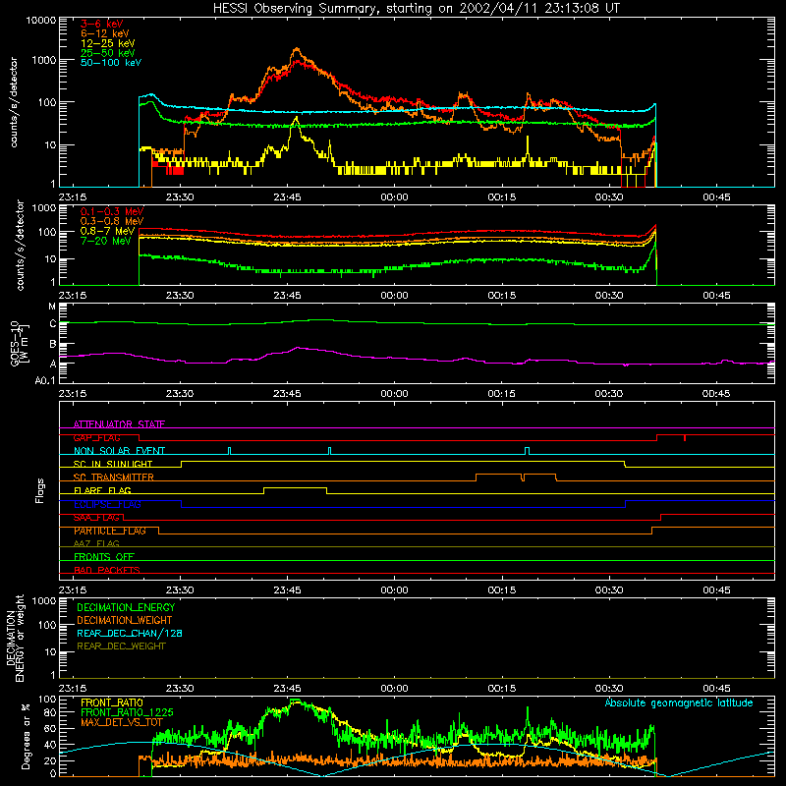Click the HESSI Observing Summary title
786x786 pixels.
tap(416, 8)
